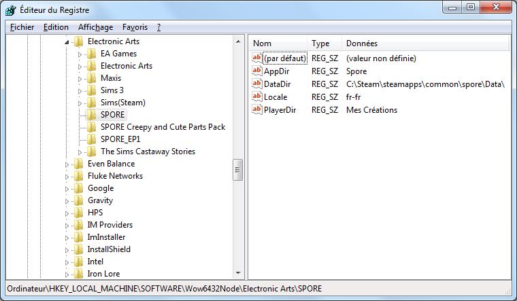Select the Iron Lore key label
The height and width of the screenshot is (301, 517).
coord(103,274)
